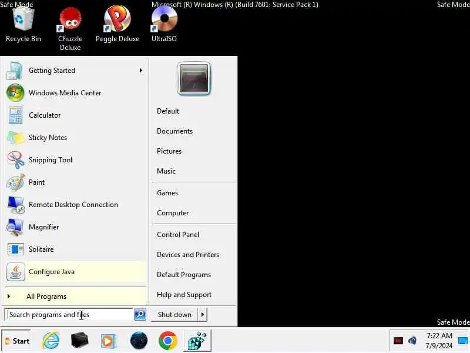Open the Documents library

tap(174, 131)
